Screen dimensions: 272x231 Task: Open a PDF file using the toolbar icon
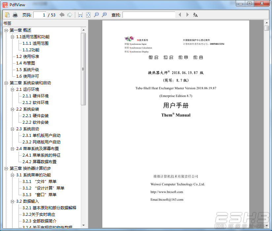(7, 15)
